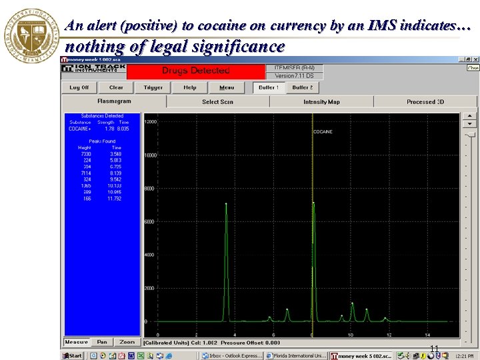The height and width of the screenshot is (360, 480).
Task: Select the Zoom mode
Action: coord(127,342)
